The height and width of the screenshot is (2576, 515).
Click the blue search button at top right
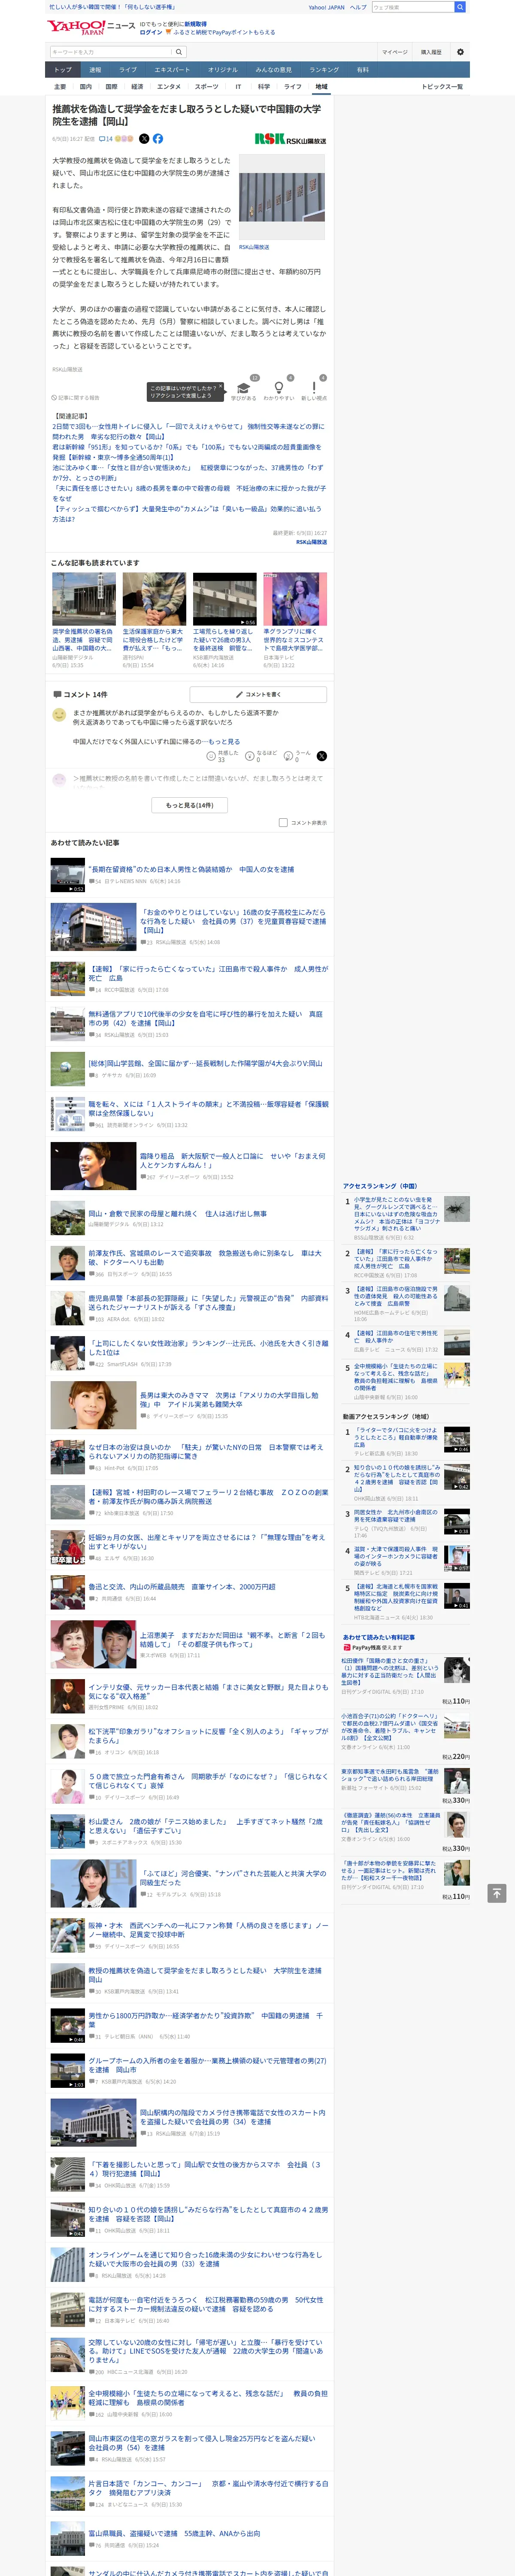[x=460, y=7]
